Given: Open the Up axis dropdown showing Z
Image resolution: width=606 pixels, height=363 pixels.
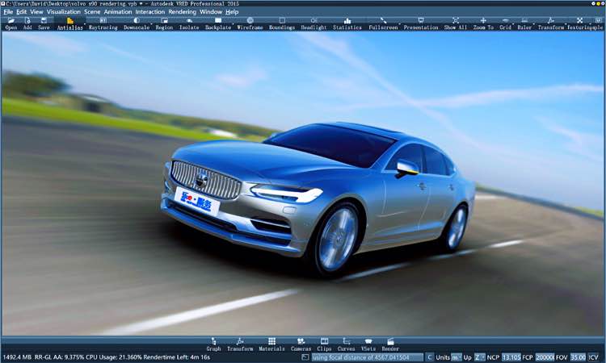Looking at the screenshot, I should [480, 357].
